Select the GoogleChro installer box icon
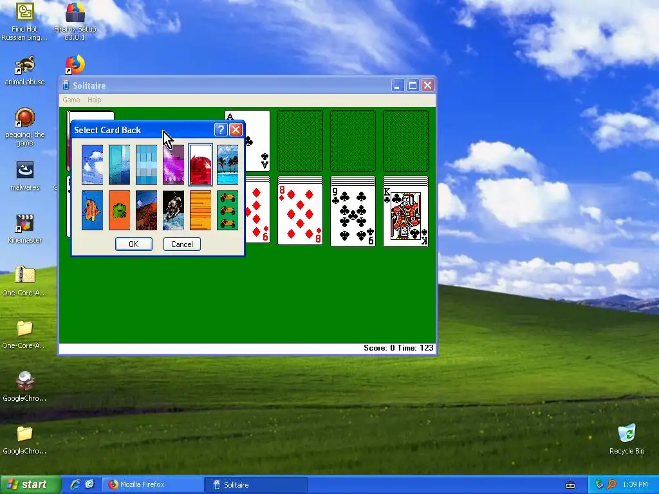Image resolution: width=659 pixels, height=494 pixels. [24, 387]
